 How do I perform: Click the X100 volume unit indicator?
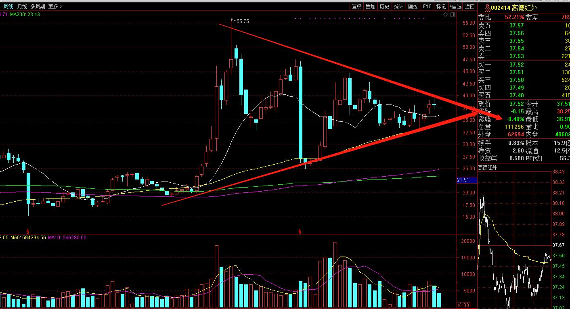[463, 305]
